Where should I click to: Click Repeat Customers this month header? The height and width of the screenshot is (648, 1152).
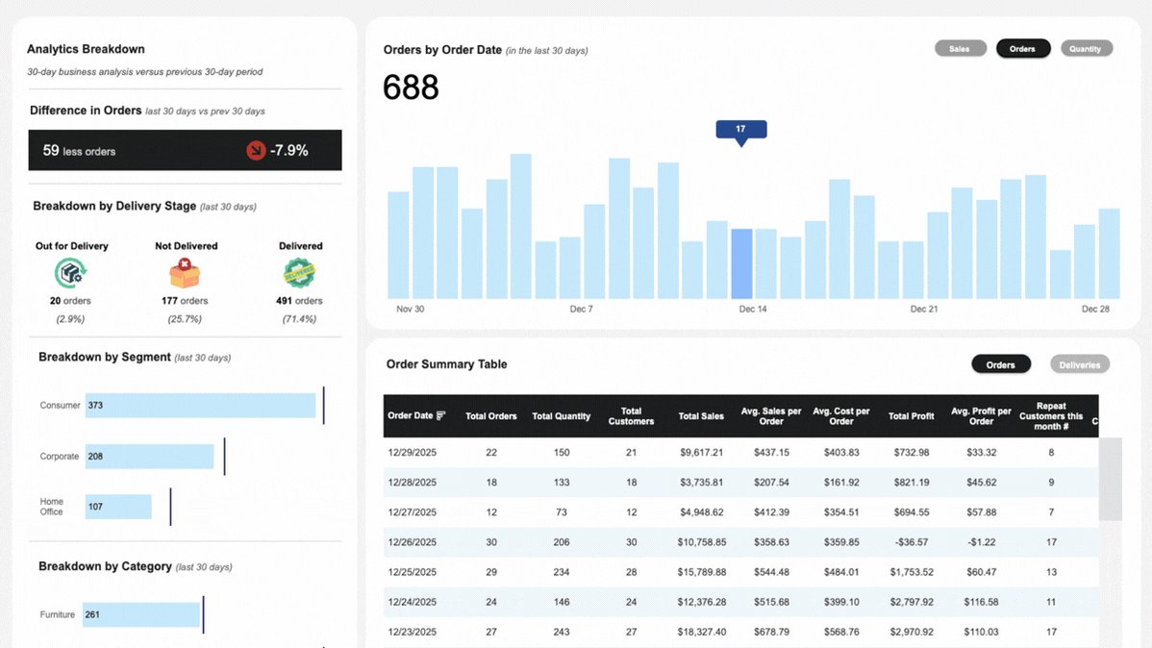point(1051,416)
